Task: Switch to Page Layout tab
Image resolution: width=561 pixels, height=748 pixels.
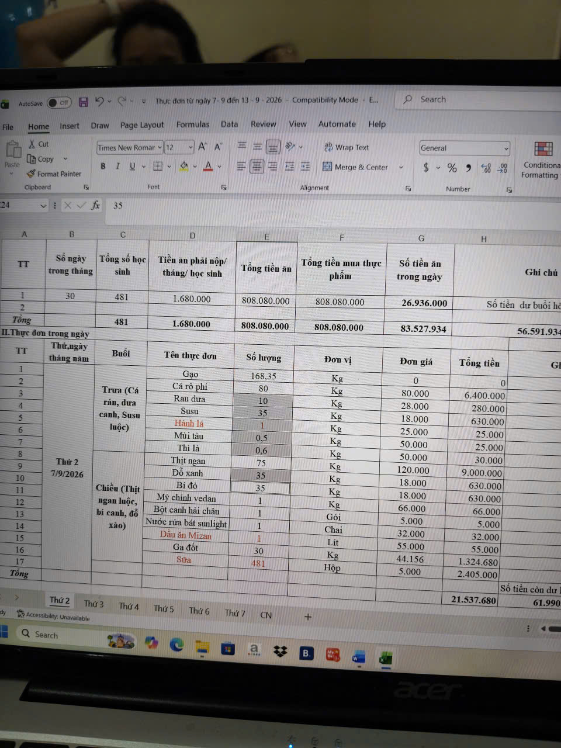Action: [x=142, y=124]
